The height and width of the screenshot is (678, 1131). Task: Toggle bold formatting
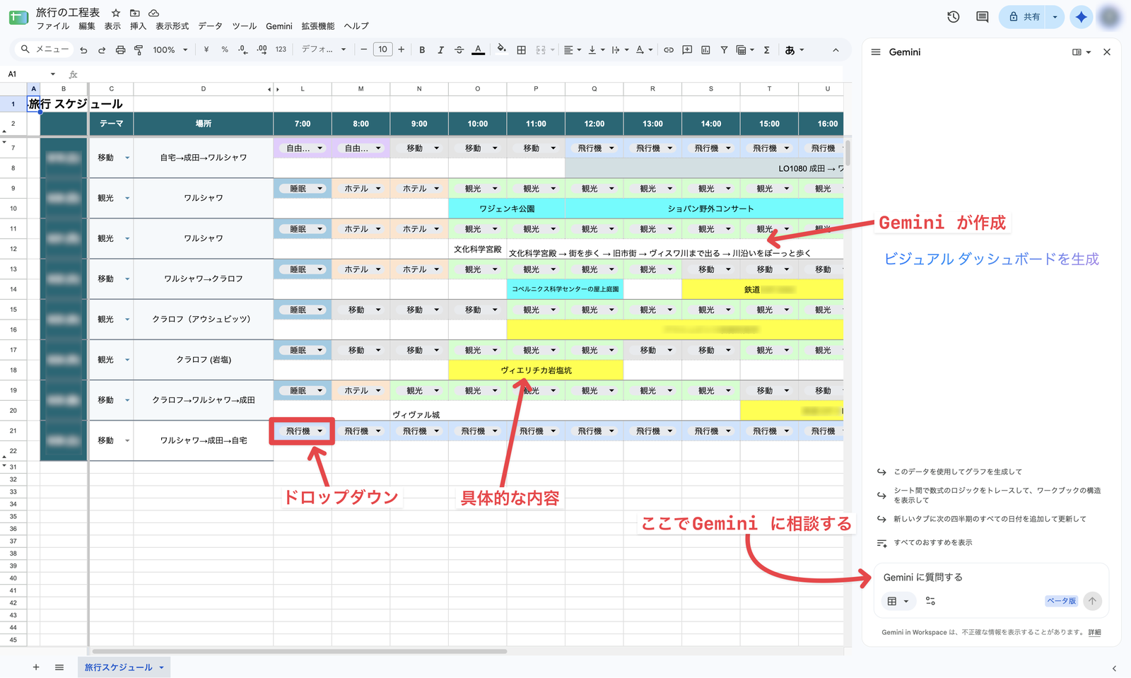point(422,49)
